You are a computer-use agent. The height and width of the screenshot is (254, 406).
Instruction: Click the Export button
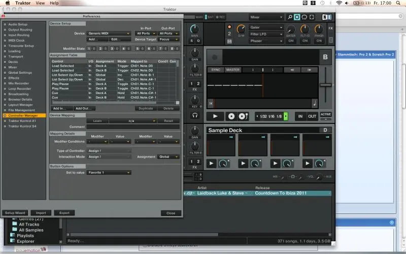(64, 213)
